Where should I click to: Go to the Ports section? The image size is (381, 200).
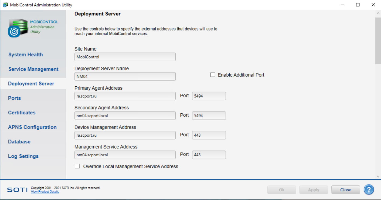(x=15, y=98)
